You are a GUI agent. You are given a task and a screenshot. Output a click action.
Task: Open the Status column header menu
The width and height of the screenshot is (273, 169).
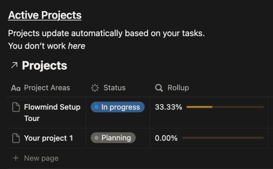pos(114,88)
